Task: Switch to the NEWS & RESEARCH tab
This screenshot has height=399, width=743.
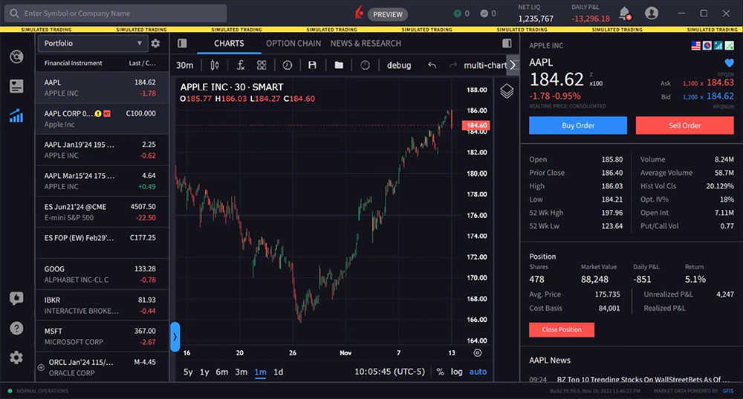Action: [x=366, y=44]
